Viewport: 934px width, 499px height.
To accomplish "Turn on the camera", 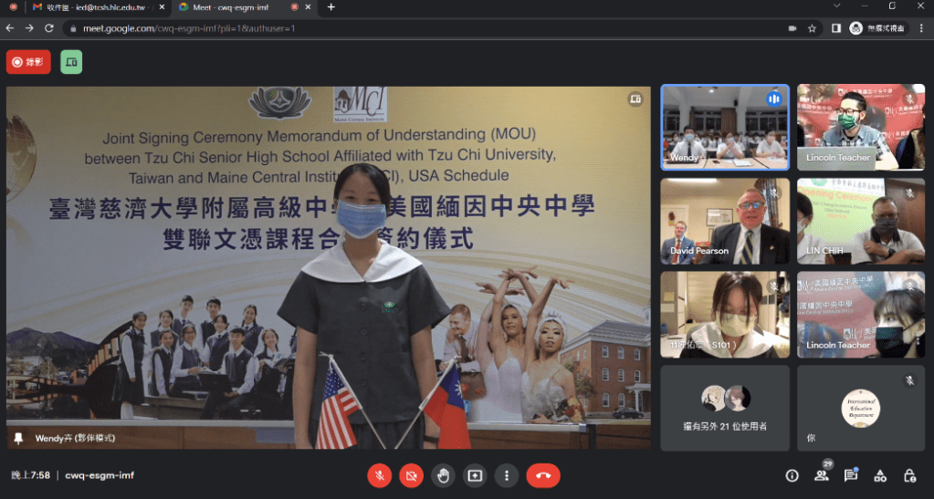I will 411,475.
